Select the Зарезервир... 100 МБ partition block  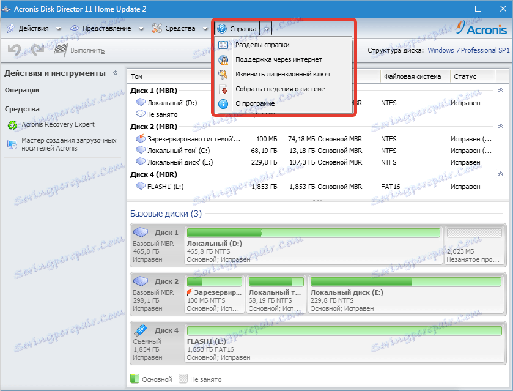(214, 294)
